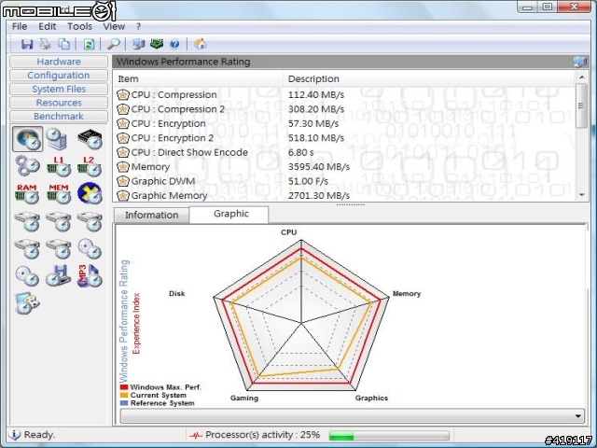Open the magnifying glass search tool

pyautogui.click(x=113, y=44)
